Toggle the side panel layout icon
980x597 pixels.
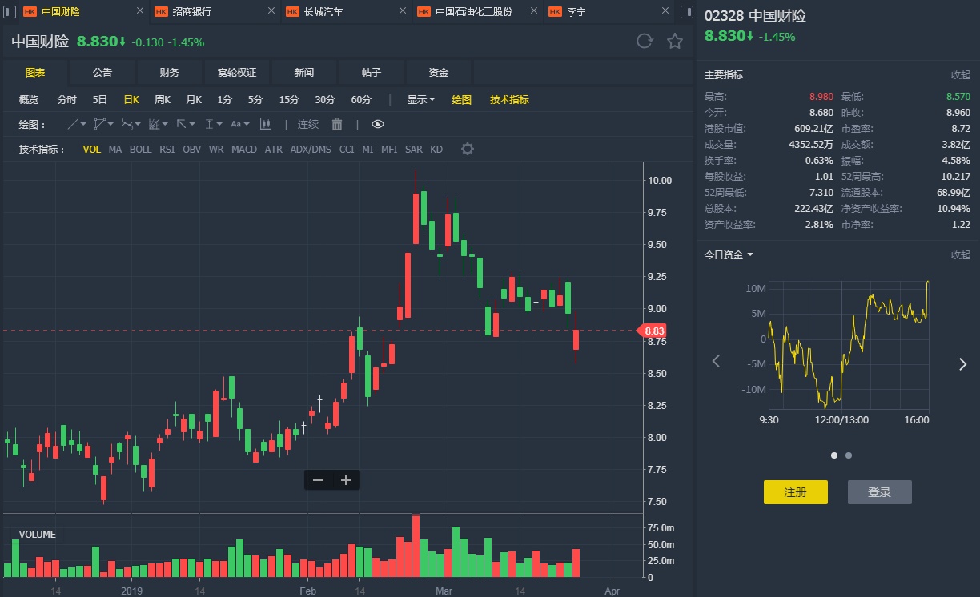(x=686, y=12)
